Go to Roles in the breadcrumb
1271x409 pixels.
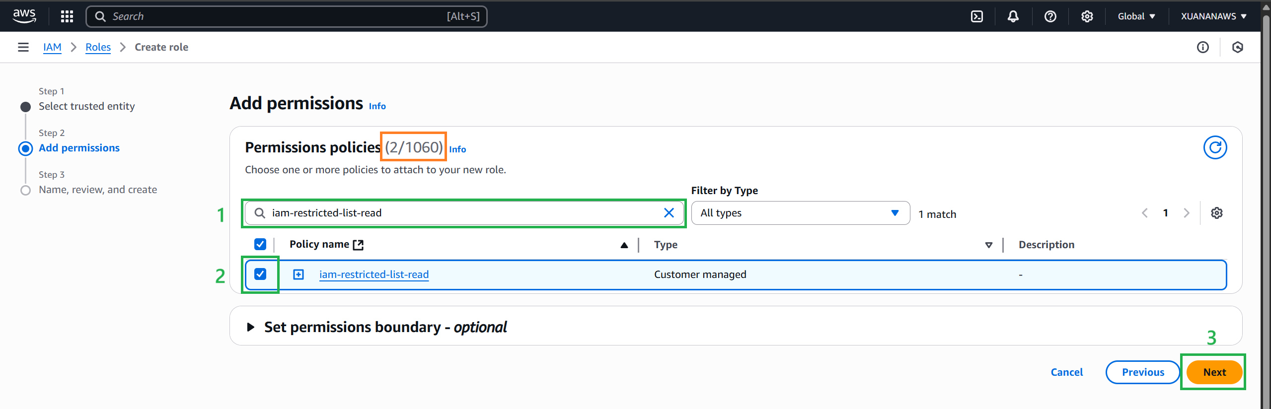(98, 47)
